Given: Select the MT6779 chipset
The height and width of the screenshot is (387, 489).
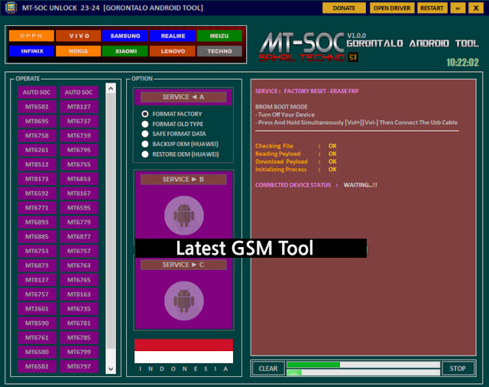Looking at the screenshot, I should 79,223.
